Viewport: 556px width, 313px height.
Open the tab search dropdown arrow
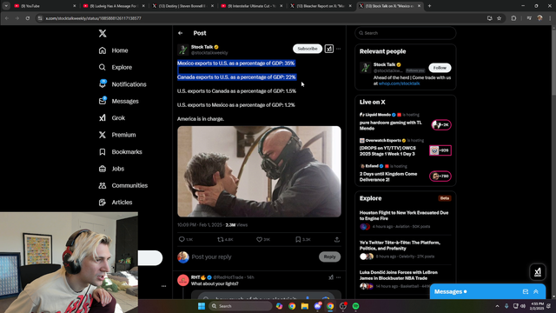6,6
